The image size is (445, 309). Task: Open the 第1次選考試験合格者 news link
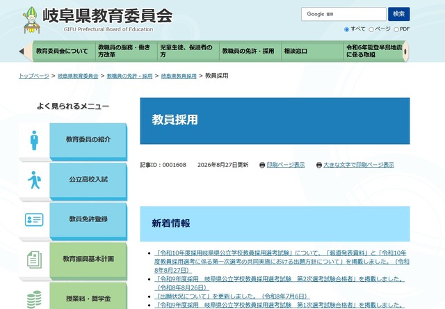(x=280, y=305)
